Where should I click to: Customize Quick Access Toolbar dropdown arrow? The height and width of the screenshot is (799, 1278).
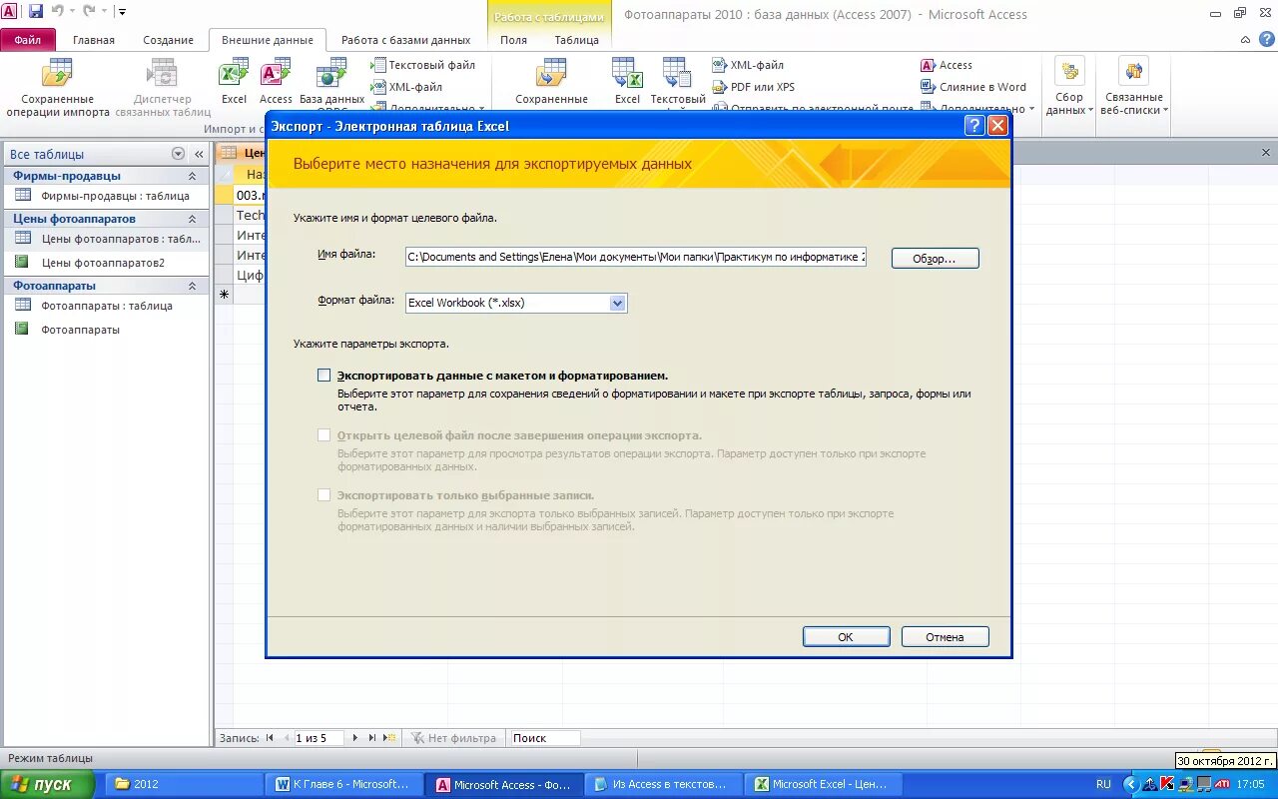coord(122,12)
